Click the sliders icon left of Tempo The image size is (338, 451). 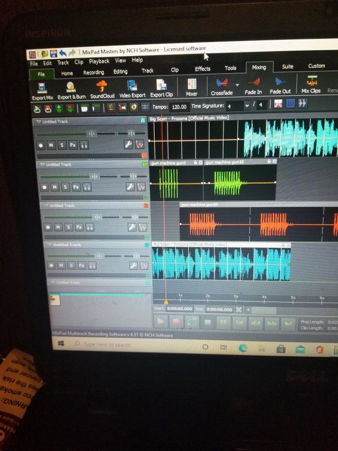[145, 107]
